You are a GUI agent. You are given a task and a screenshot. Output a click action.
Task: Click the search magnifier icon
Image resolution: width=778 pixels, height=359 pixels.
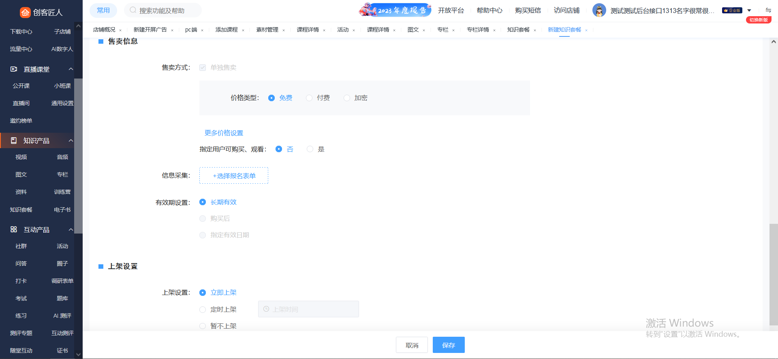(x=133, y=10)
